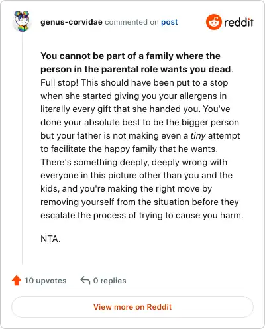
Task: Open the genus-corvidae username link
Action: tap(72, 22)
